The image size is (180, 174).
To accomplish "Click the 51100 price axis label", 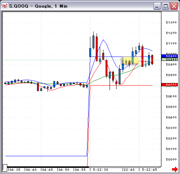I will pos(171,43).
